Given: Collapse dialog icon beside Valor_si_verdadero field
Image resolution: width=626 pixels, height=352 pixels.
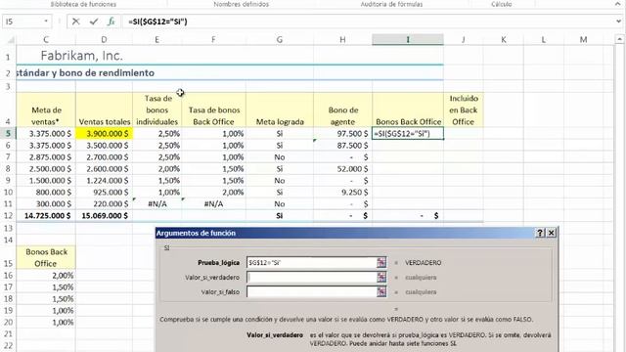Looking at the screenshot, I should pyautogui.click(x=381, y=277).
